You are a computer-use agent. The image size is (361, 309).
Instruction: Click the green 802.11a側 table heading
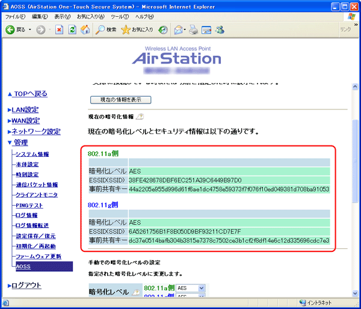pyautogui.click(x=103, y=154)
